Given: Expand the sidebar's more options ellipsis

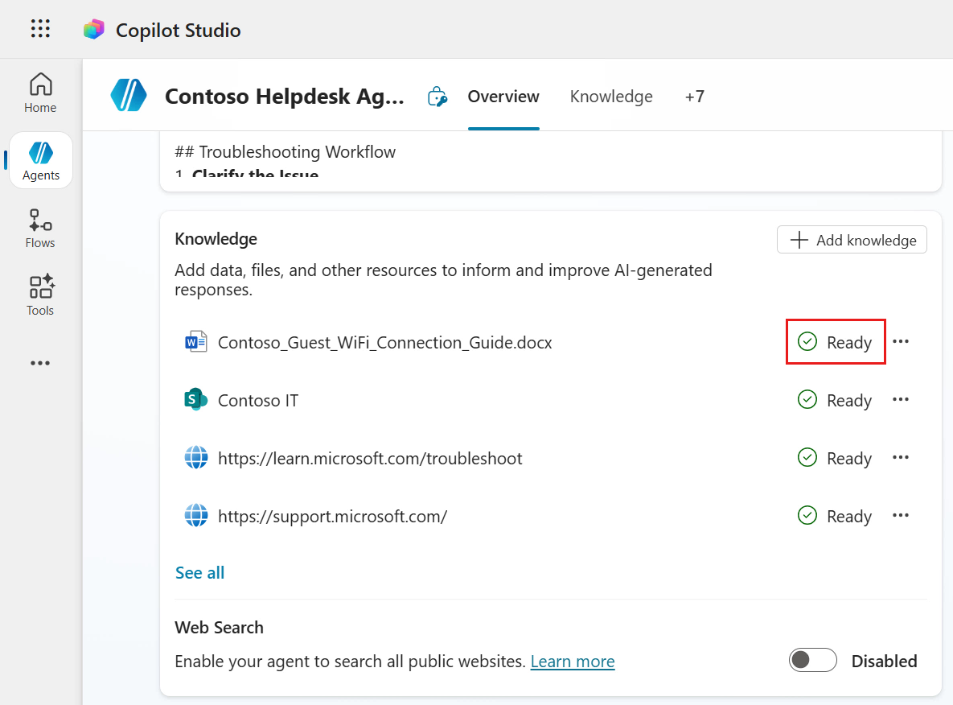Looking at the screenshot, I should [40, 363].
